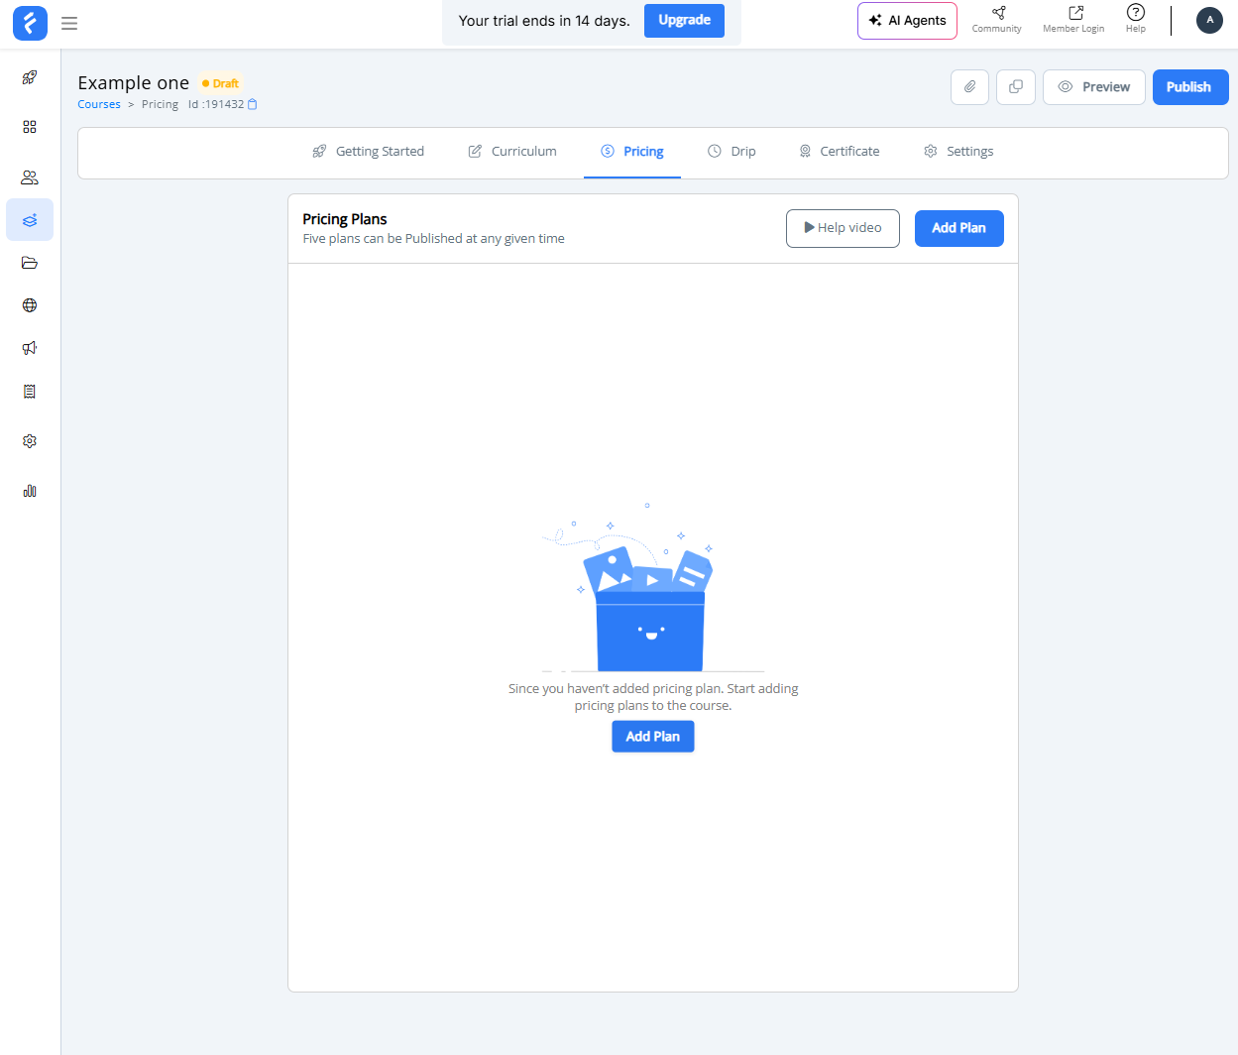The height and width of the screenshot is (1055, 1238).
Task: Switch to the Curriculum tab
Action: pyautogui.click(x=512, y=152)
